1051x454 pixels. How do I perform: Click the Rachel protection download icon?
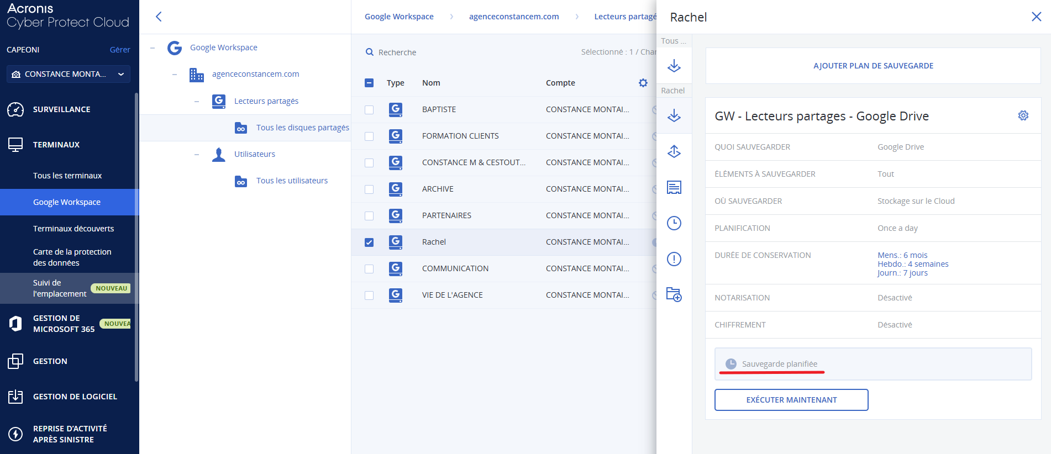(x=674, y=115)
